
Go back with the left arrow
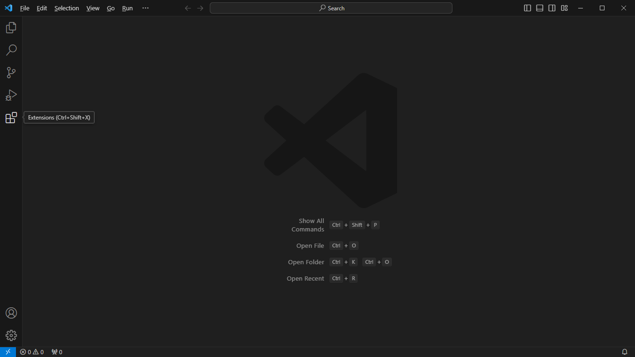pyautogui.click(x=188, y=8)
